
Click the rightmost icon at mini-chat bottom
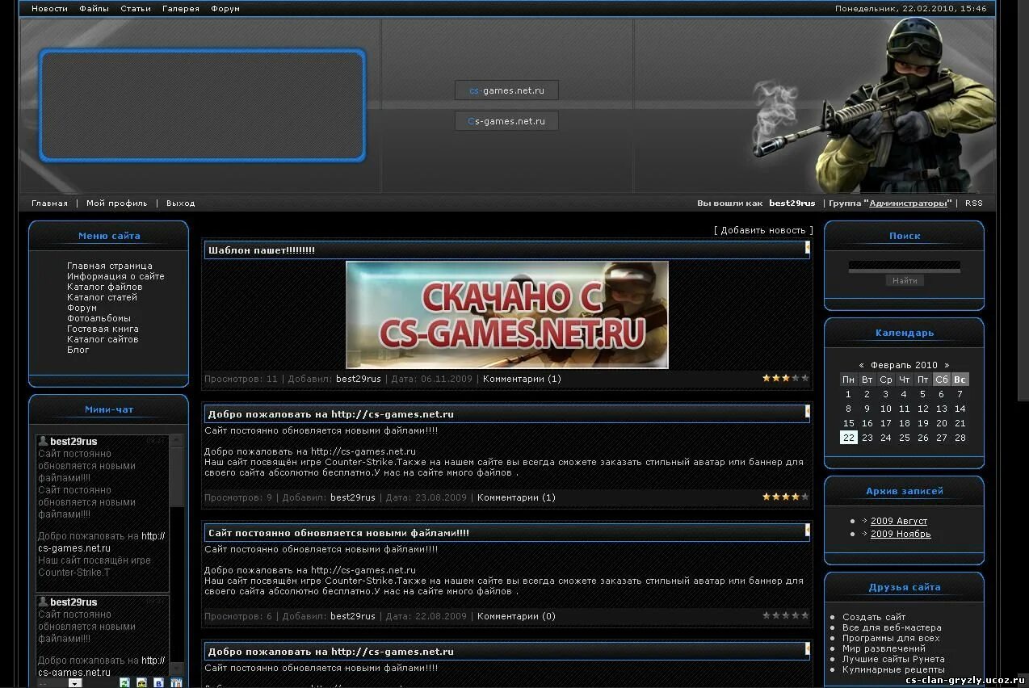pyautogui.click(x=176, y=682)
